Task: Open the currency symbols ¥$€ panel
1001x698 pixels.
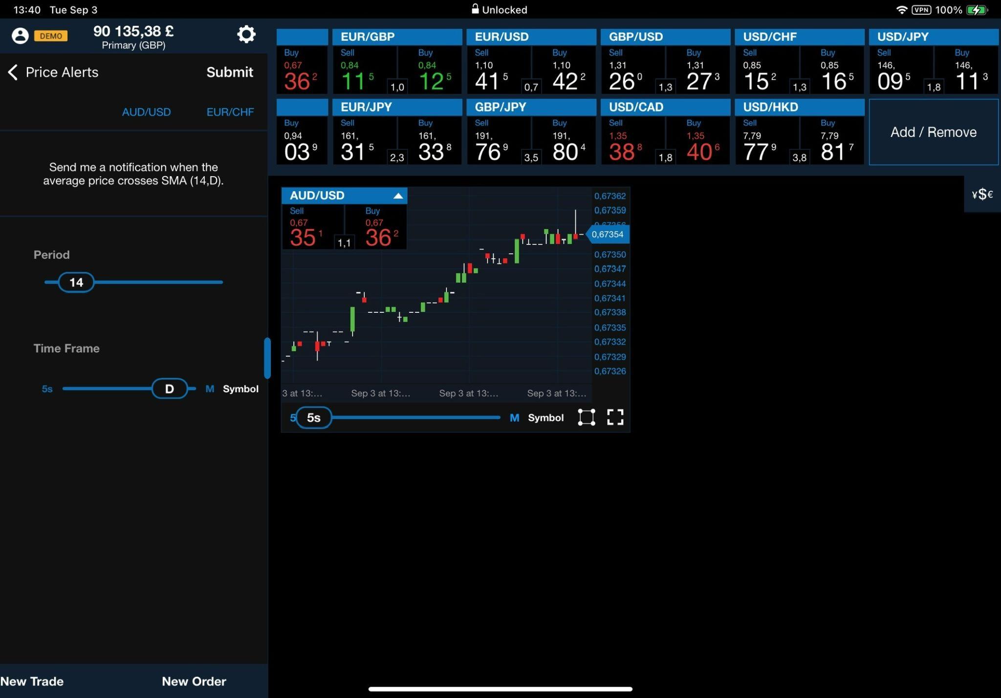Action: tap(982, 194)
